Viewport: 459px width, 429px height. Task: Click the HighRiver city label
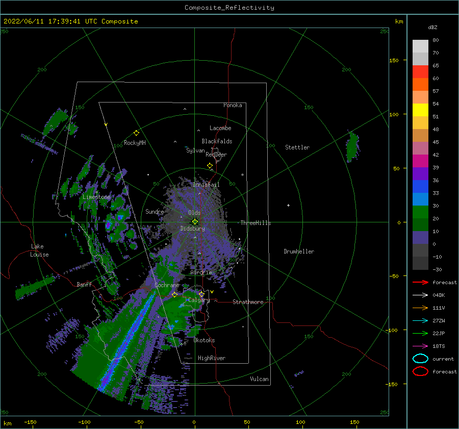(212, 358)
